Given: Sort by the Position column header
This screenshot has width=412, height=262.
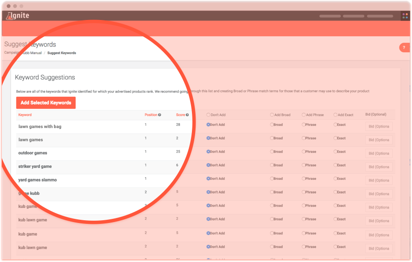Looking at the screenshot, I should tap(151, 115).
